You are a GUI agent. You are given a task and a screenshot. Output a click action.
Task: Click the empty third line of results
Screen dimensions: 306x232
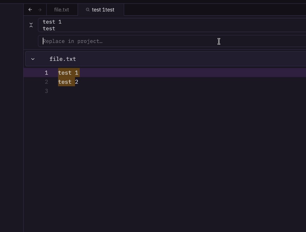(x=128, y=91)
